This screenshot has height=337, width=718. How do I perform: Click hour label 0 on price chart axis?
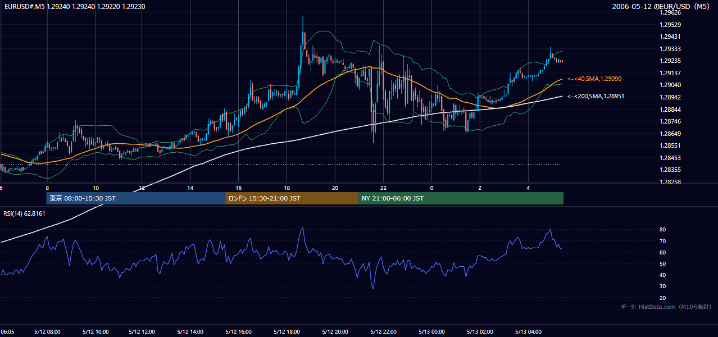(432, 188)
